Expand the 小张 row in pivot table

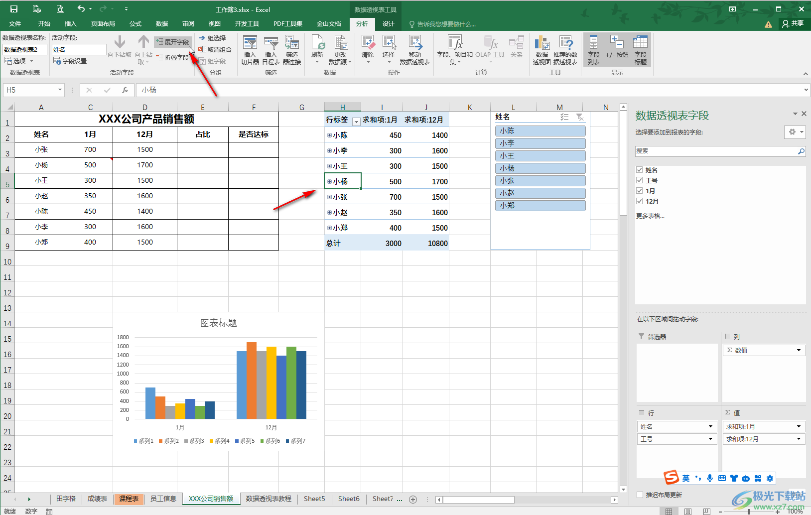(x=329, y=197)
